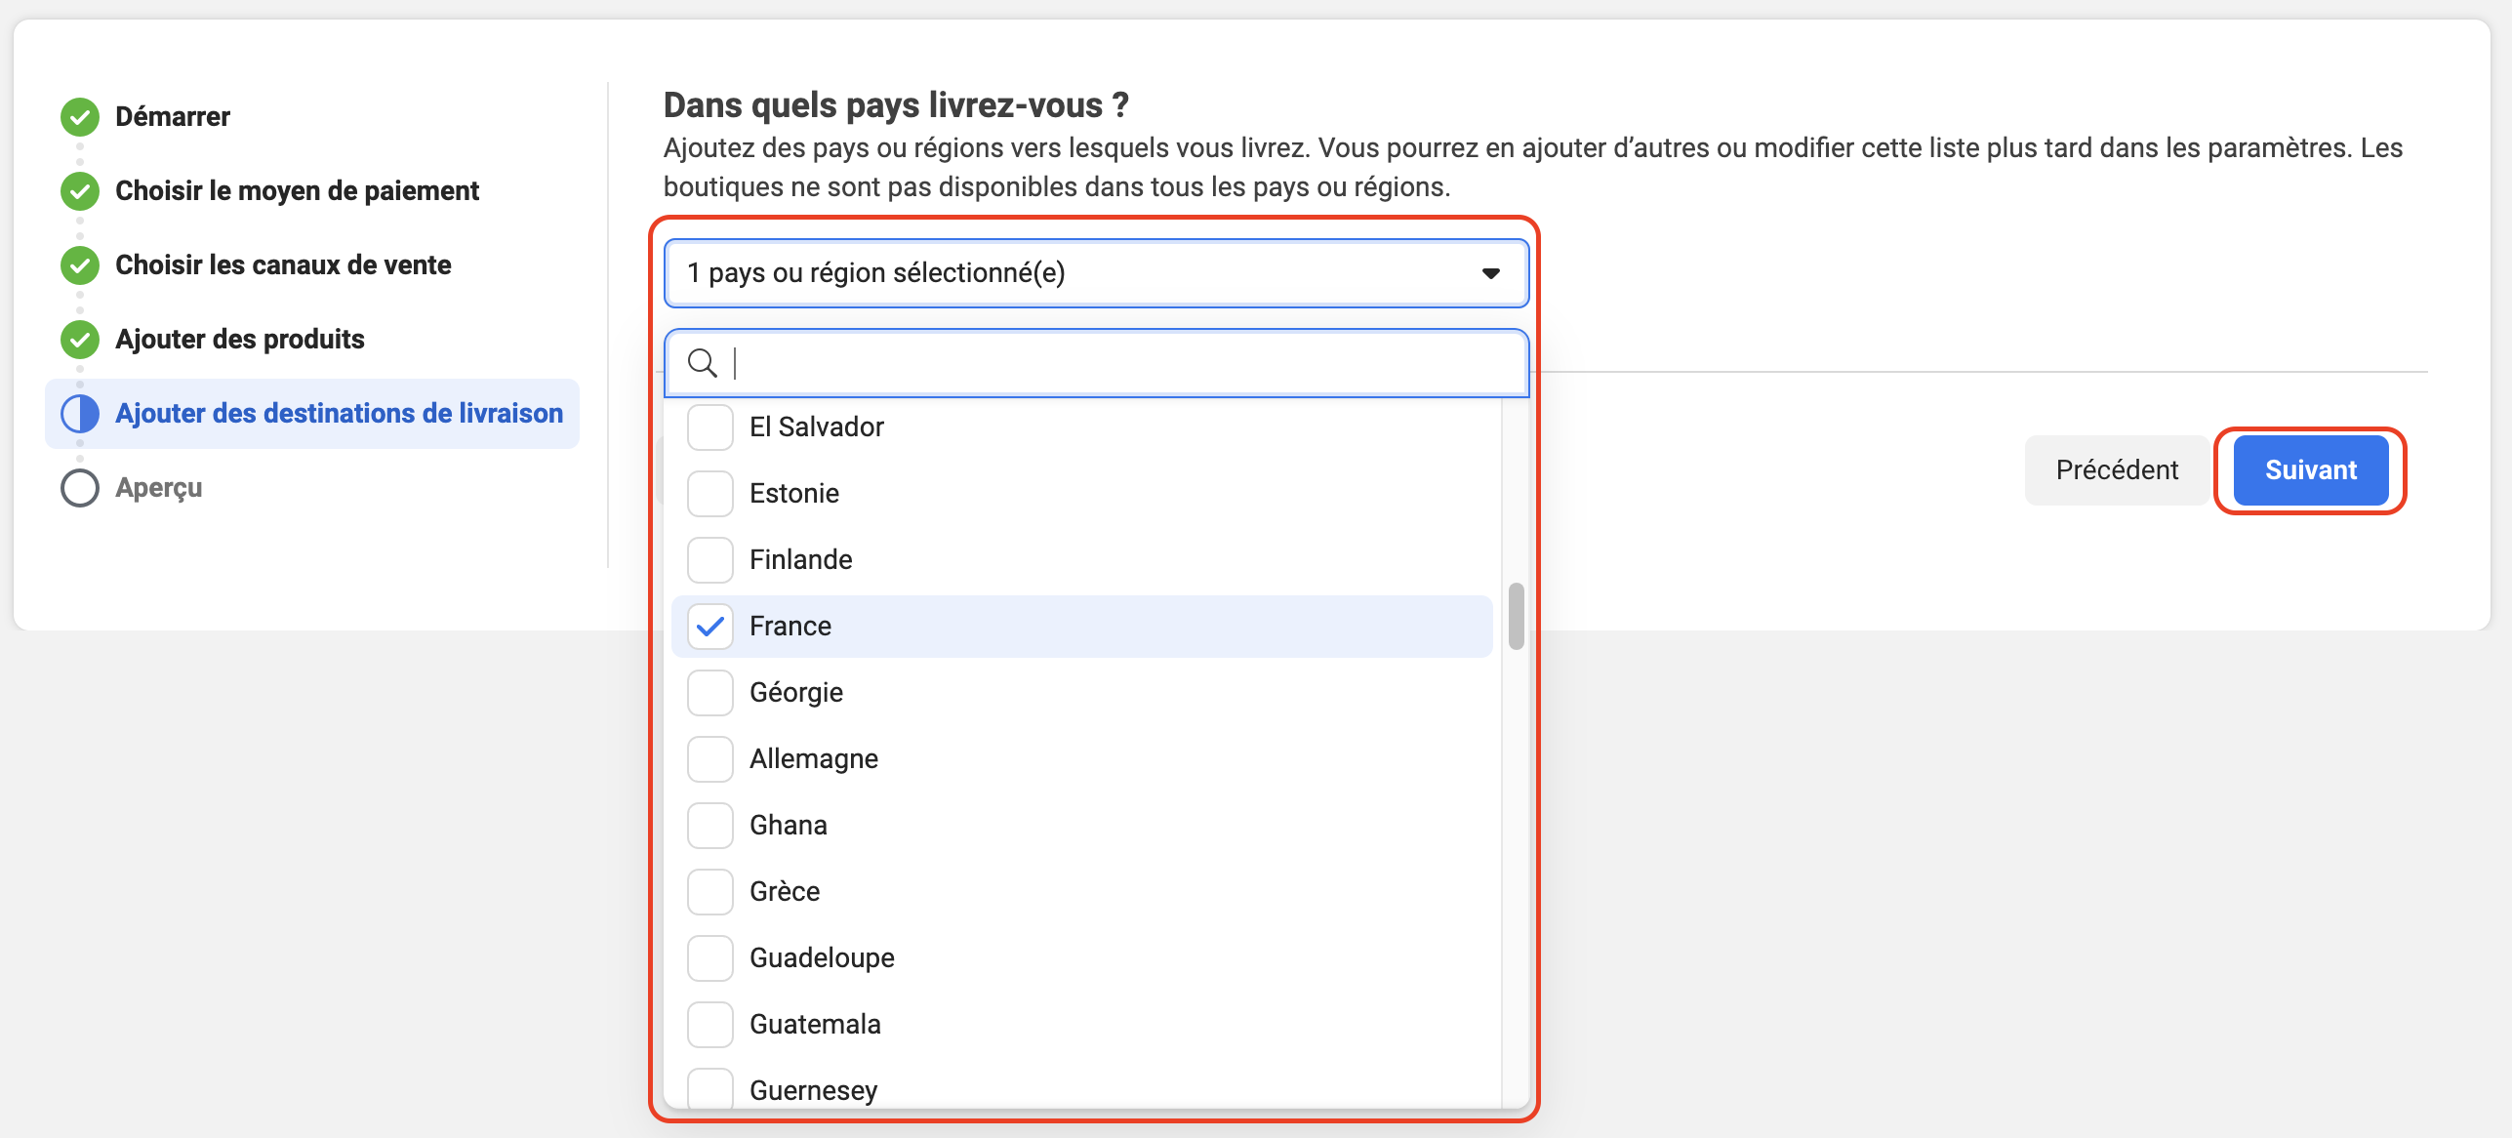Go to the Aperçu step

point(159,488)
